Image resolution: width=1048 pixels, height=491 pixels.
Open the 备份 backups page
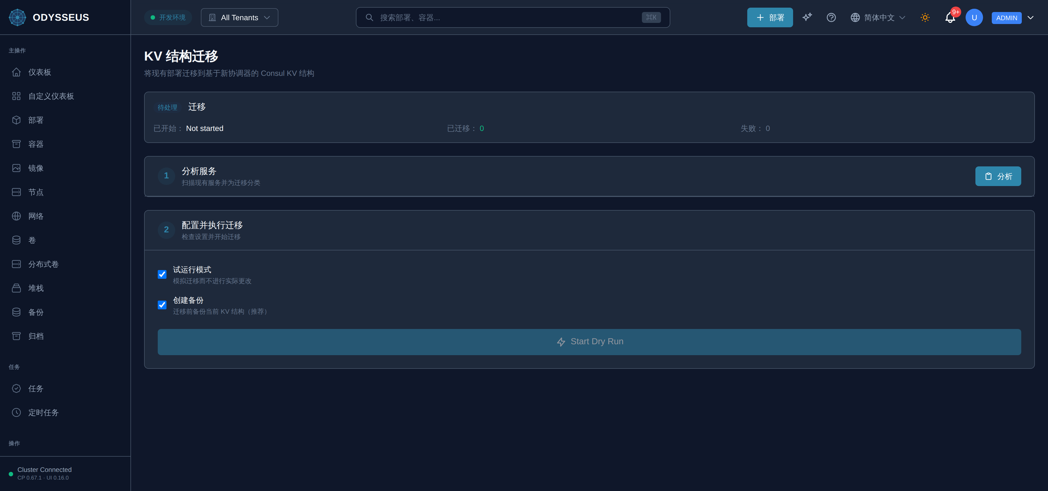[65, 312]
